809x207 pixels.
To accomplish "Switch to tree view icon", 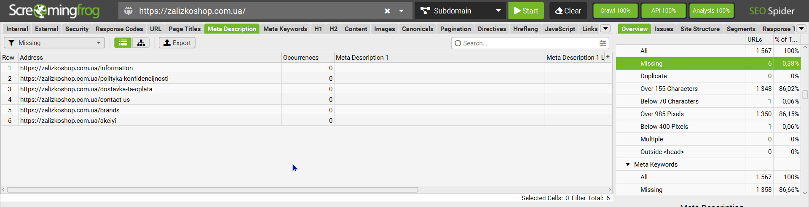I will pos(141,43).
